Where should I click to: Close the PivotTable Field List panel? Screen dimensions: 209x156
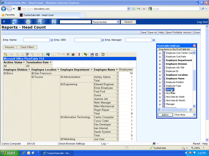point(194,46)
